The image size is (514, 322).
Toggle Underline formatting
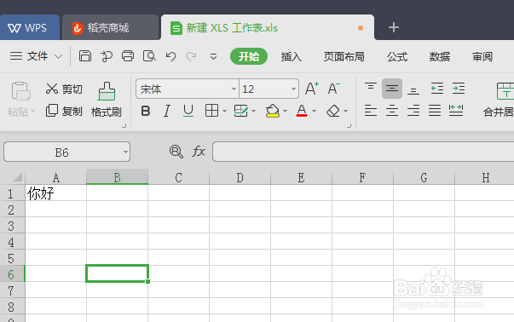coord(188,111)
